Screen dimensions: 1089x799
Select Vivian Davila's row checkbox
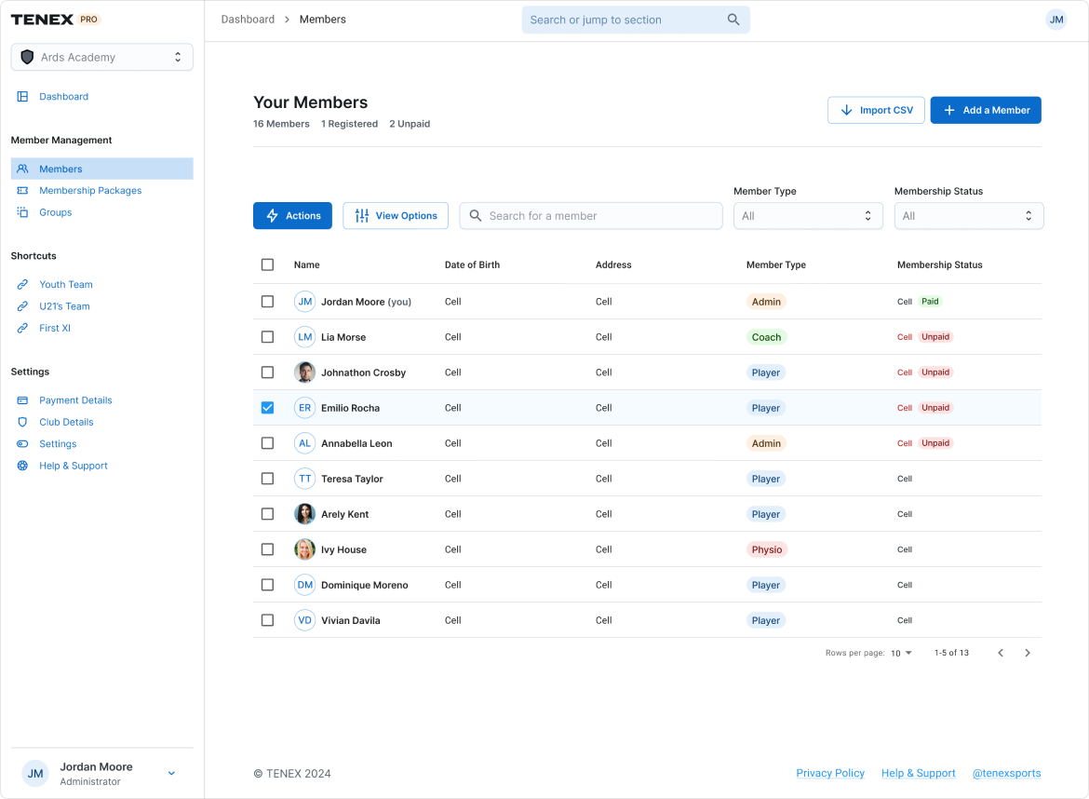click(x=267, y=620)
